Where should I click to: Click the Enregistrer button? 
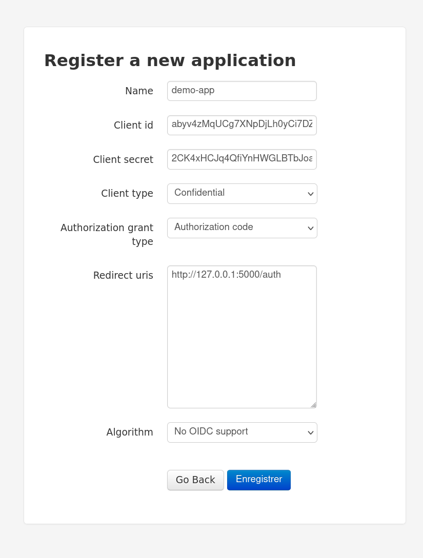[x=258, y=480]
